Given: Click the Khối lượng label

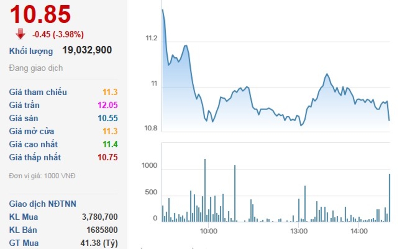Looking at the screenshot, I should coord(31,51).
